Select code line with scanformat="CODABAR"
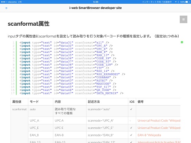This screenshot has height=143, width=191. point(68,77)
